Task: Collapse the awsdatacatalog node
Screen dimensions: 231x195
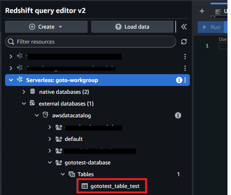Action: pos(37,115)
